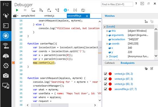Click the Add watch icon
Screen dimensions: 158x107
146,21
